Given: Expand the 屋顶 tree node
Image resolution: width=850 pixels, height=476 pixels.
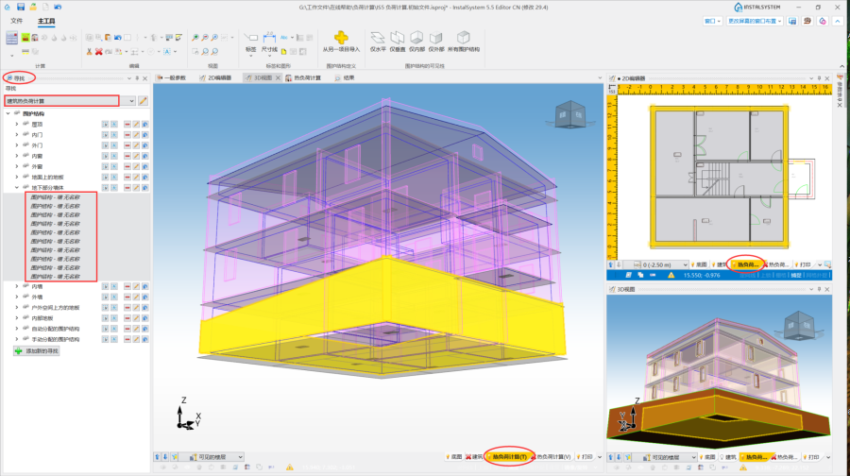Looking at the screenshot, I should 16,124.
